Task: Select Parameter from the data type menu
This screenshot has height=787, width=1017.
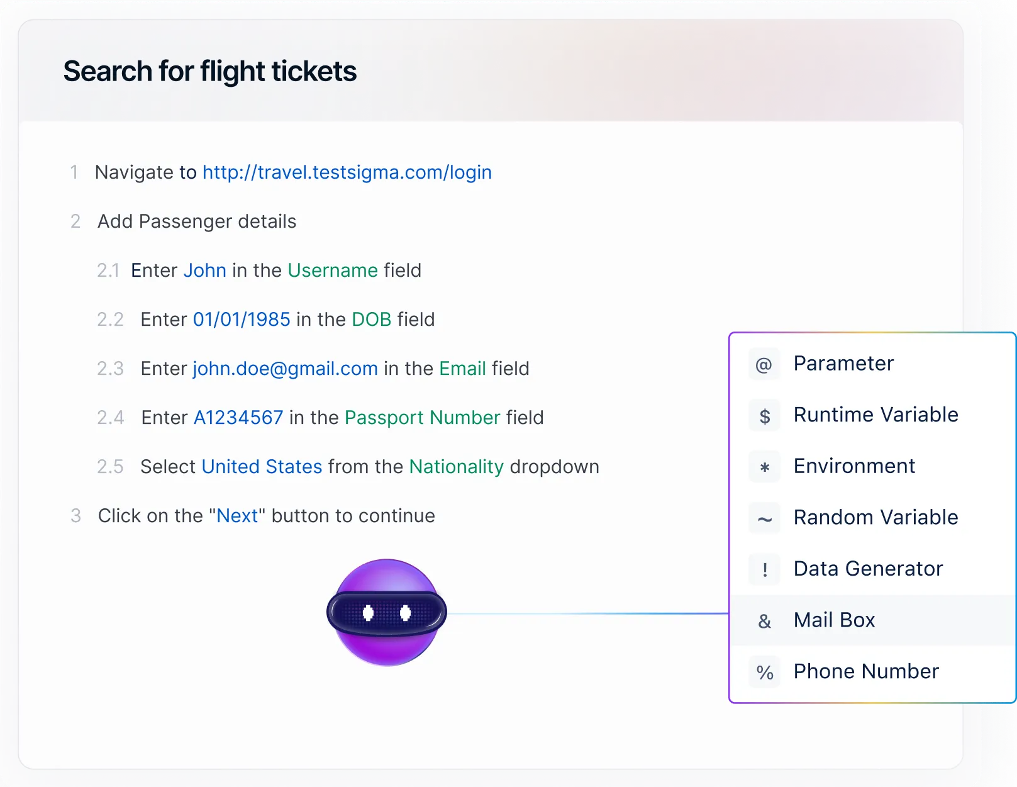Action: pos(843,364)
